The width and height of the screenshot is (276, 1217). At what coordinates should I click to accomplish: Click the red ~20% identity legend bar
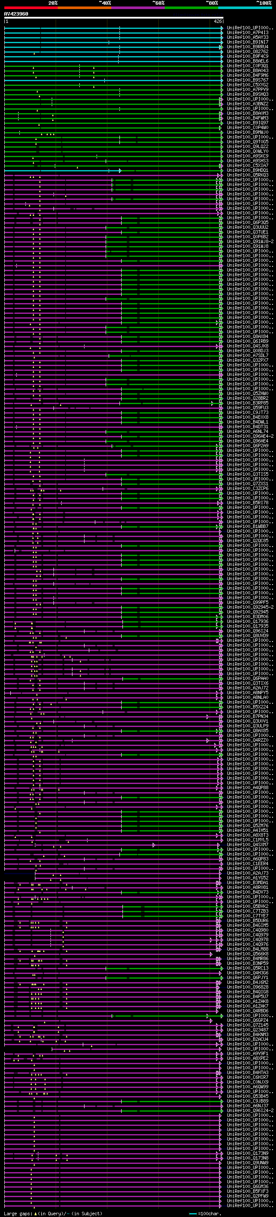click(31, 8)
